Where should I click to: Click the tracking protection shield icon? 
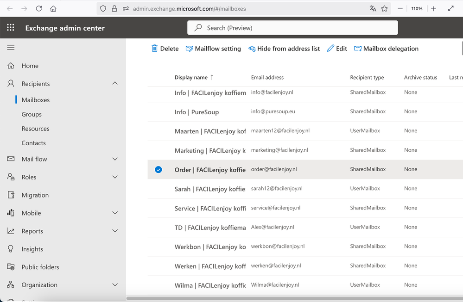tap(103, 8)
